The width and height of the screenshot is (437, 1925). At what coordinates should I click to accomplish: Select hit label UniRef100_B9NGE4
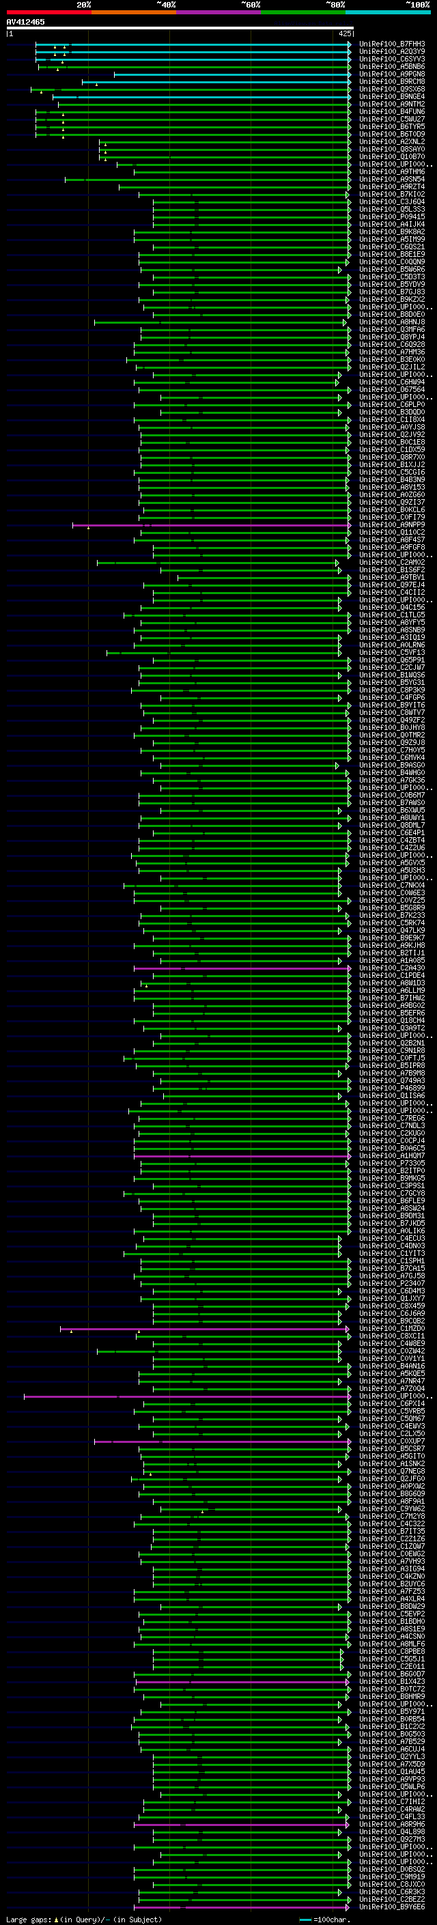(x=392, y=96)
